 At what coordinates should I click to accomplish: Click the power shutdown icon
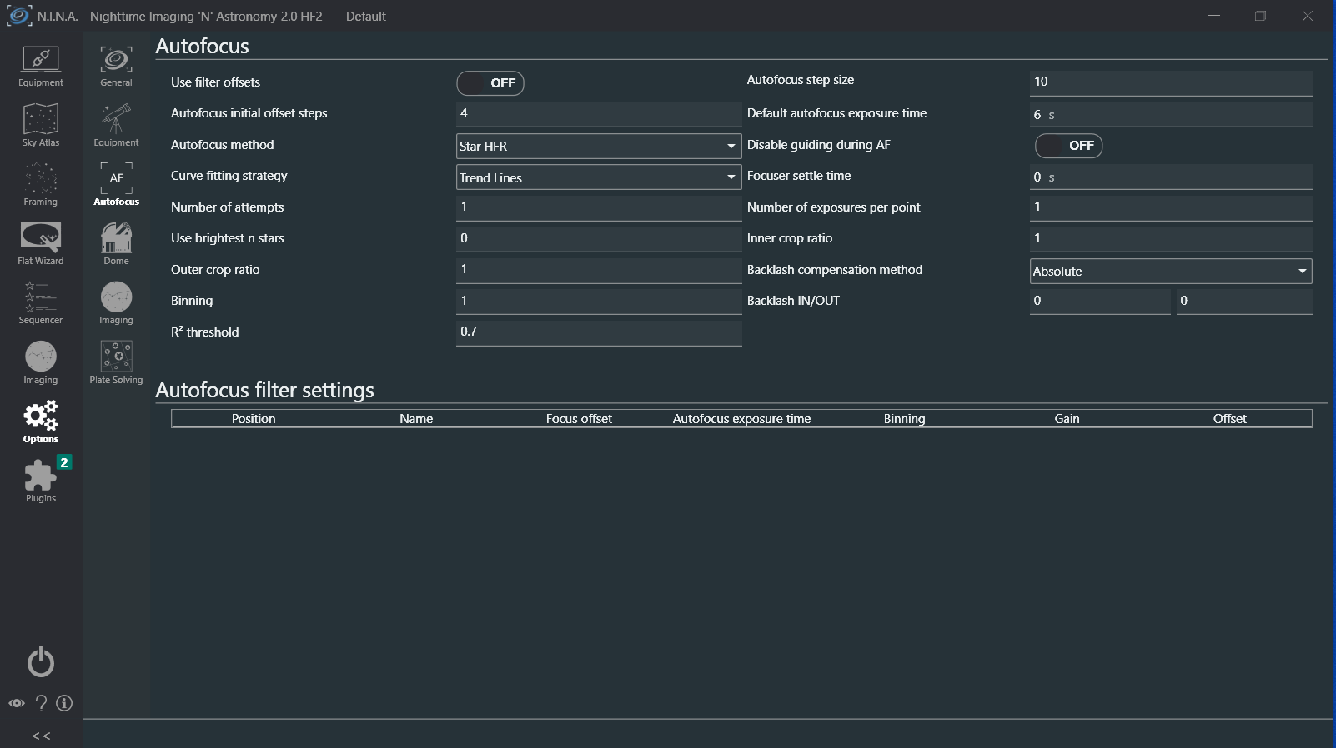click(x=41, y=662)
